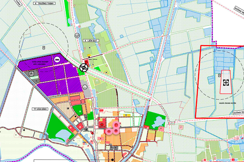Click the gray circle icon on hatched gray strip
Viewport: 244px width, 162px height.
pyautogui.click(x=85, y=87)
